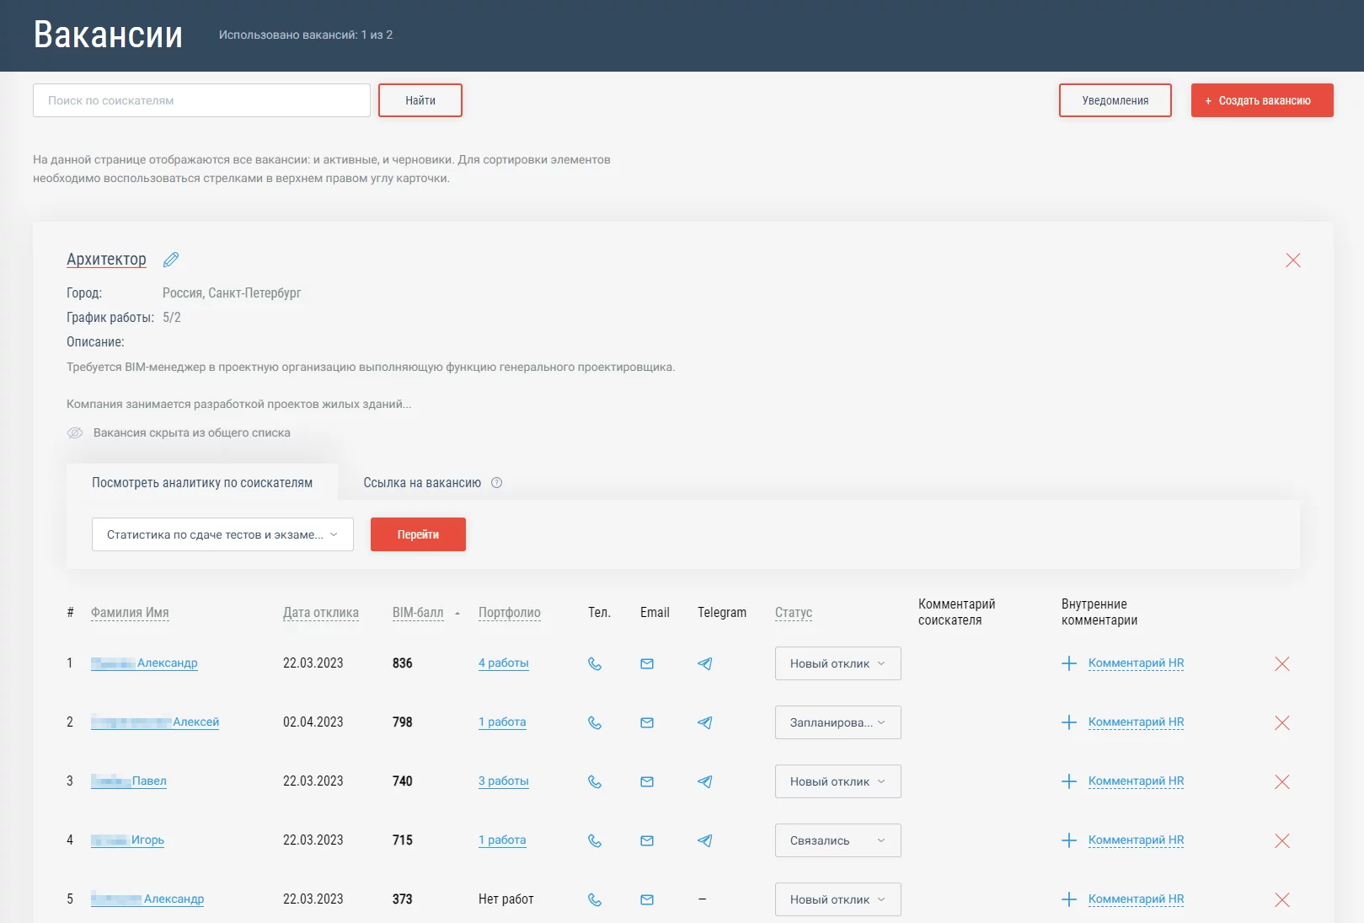Click the Вакансии page heading

point(108,35)
